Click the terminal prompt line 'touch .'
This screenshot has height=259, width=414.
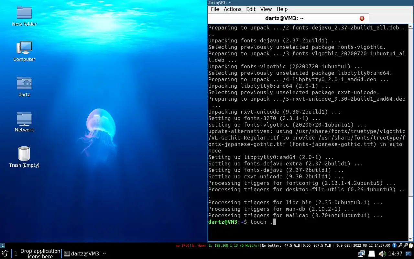[242, 222]
